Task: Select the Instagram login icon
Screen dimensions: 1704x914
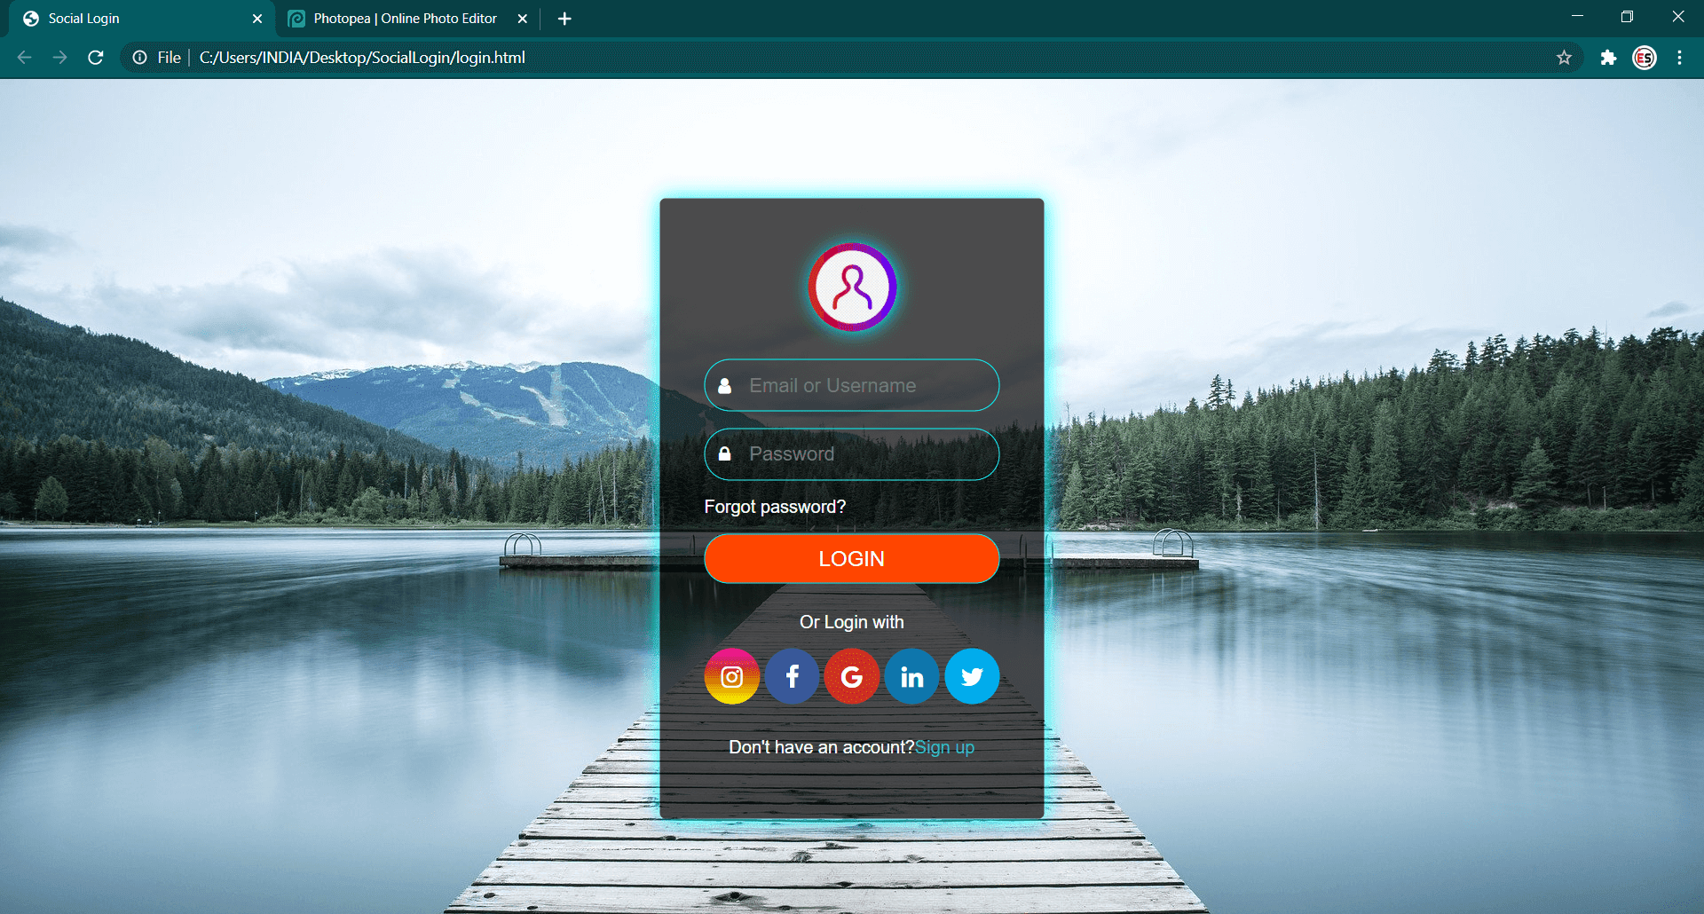Action: click(731, 676)
